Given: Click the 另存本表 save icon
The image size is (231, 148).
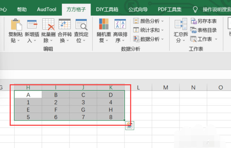Looking at the screenshot, I should click(194, 21).
